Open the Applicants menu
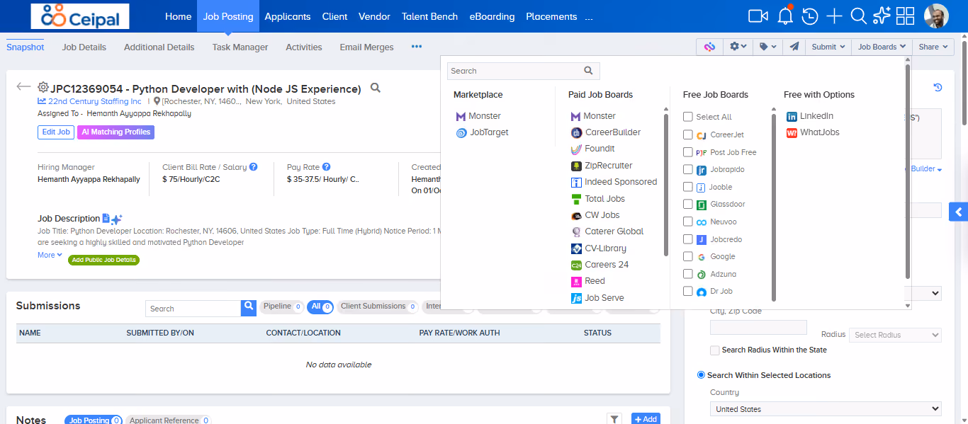Viewport: 968px width, 424px height. pos(288,16)
